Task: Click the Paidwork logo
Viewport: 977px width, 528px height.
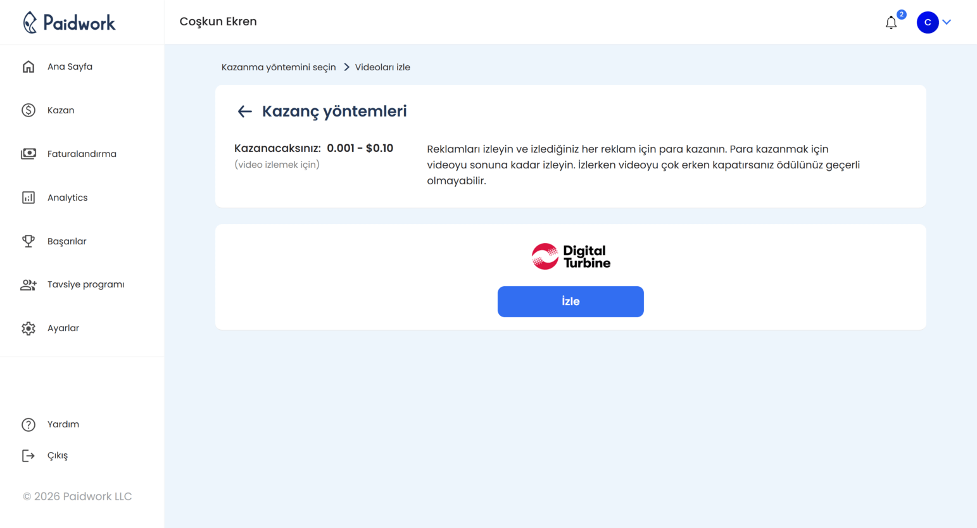Action: click(x=68, y=22)
